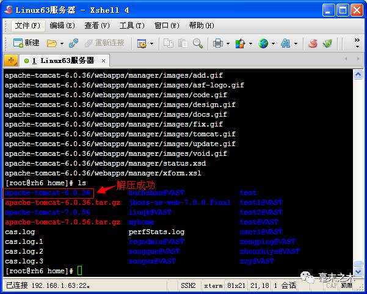Click the color scheme icon

click(x=240, y=43)
